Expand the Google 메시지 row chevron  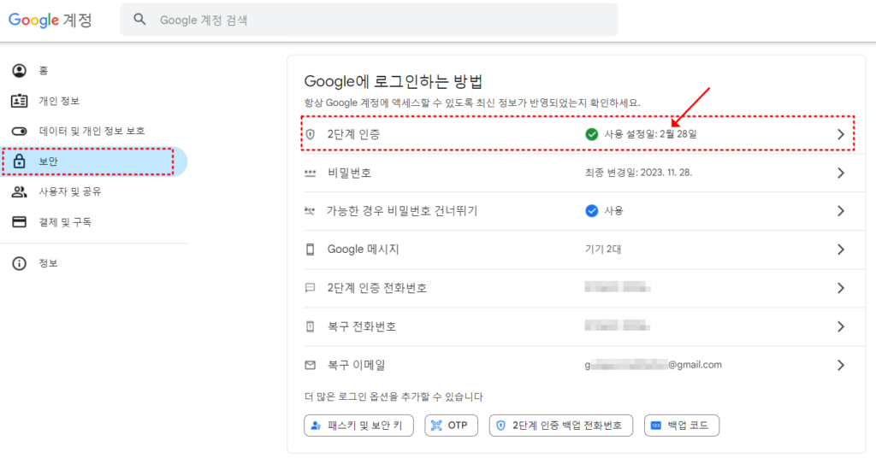tap(841, 250)
